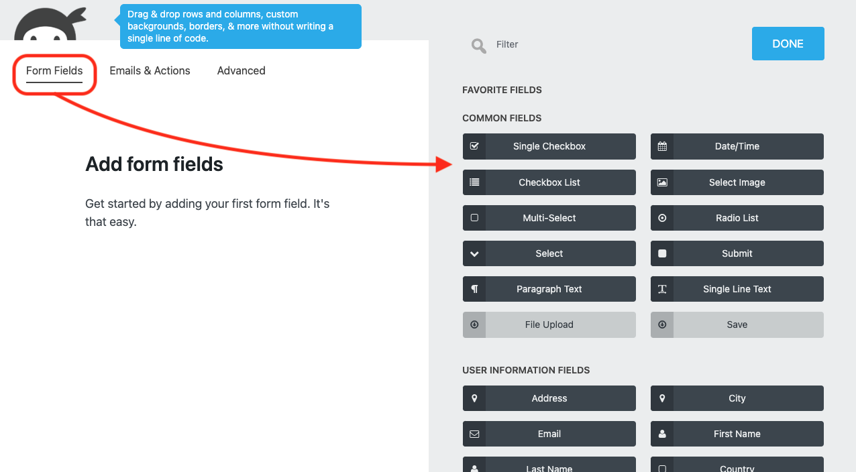Click the chevron icon on the Select field
856x472 pixels.
pos(474,253)
